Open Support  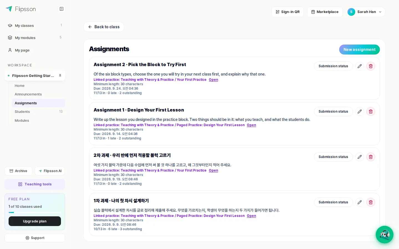tap(35, 238)
